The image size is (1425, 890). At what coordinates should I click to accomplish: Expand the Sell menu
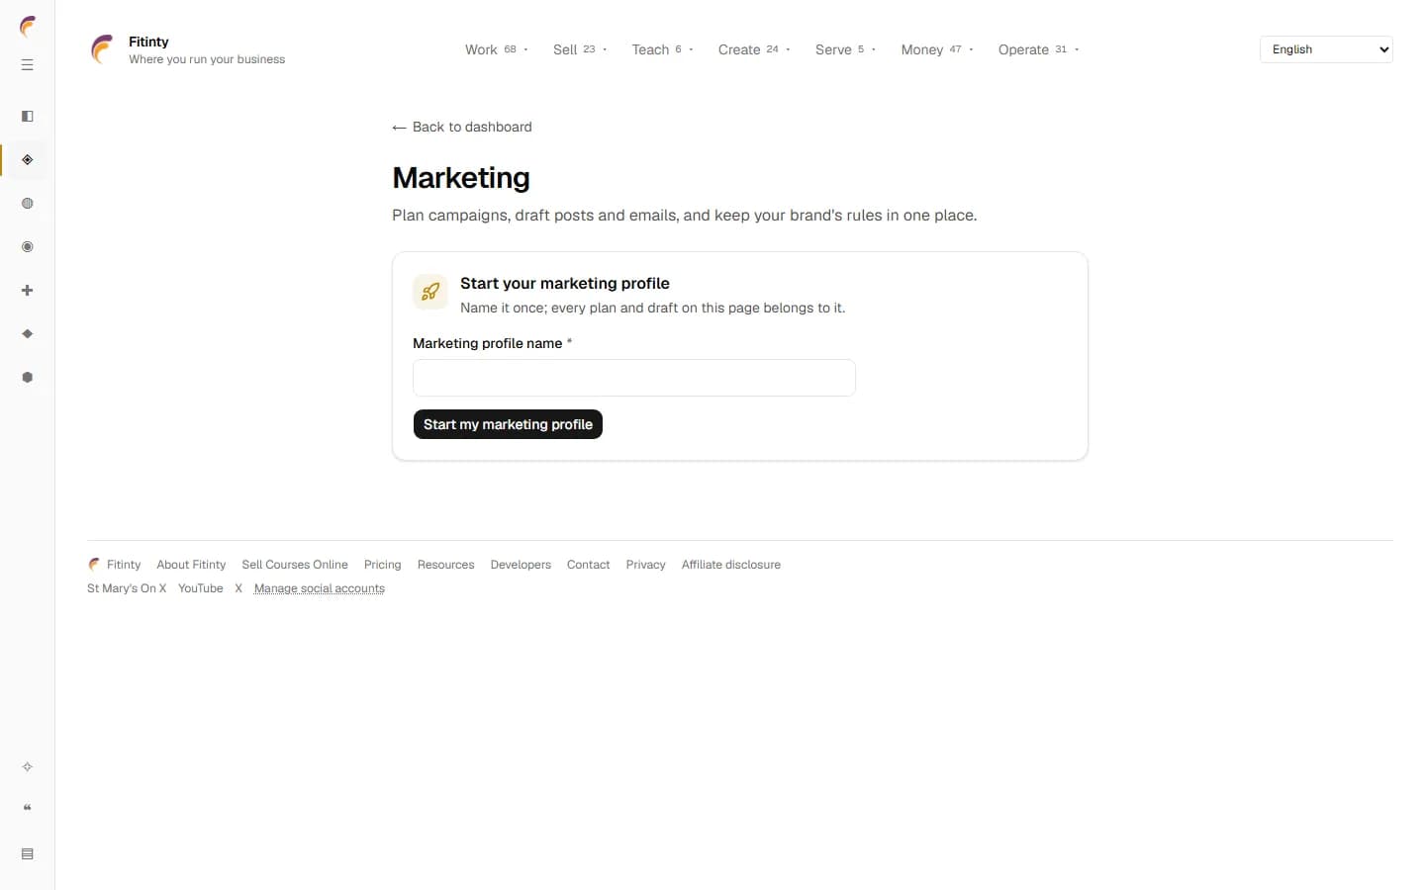(581, 49)
